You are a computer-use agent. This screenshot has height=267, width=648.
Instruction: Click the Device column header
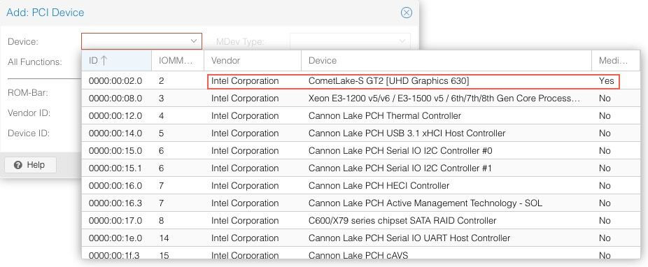coord(446,60)
